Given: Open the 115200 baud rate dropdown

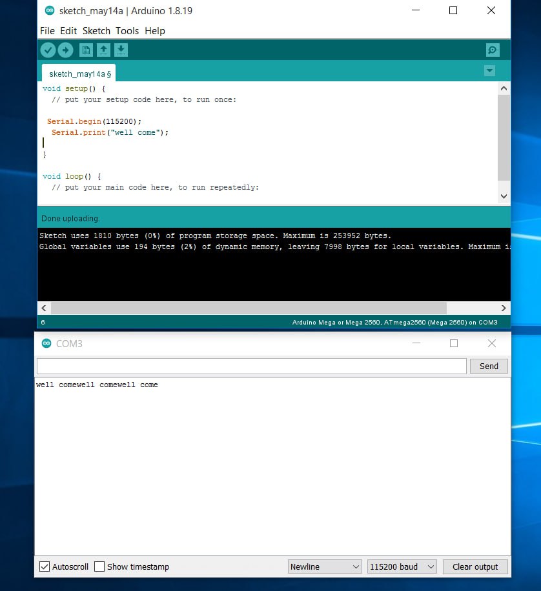Looking at the screenshot, I should 402,566.
